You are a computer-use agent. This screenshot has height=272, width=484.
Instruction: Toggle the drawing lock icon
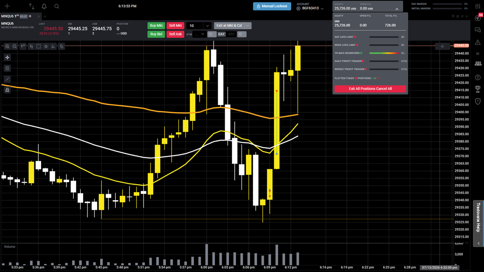(7, 90)
